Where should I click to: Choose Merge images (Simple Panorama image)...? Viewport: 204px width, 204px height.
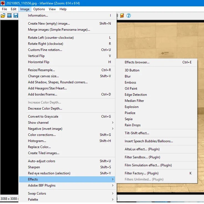[67, 30]
